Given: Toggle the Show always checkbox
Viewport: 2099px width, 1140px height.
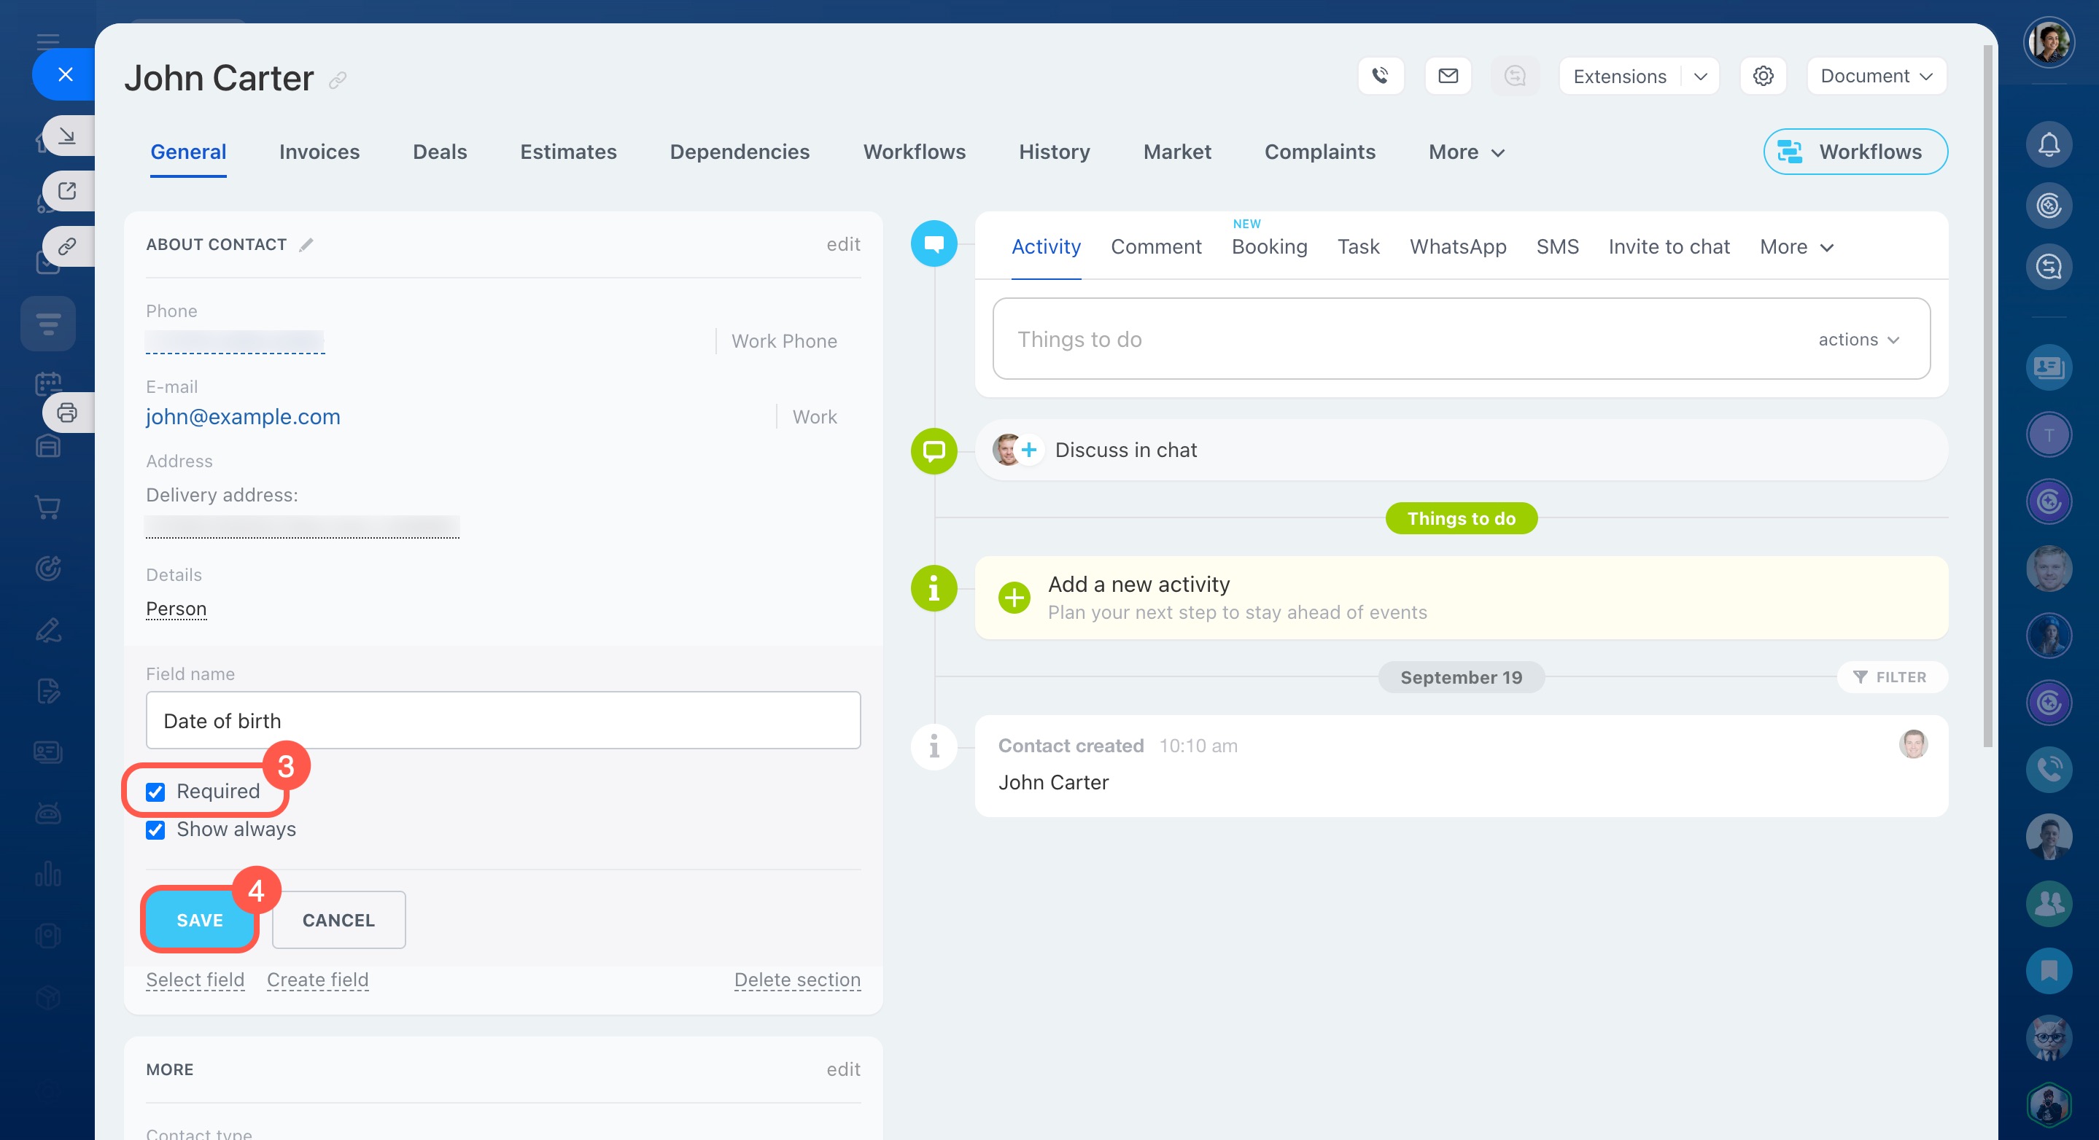Looking at the screenshot, I should (x=155, y=829).
